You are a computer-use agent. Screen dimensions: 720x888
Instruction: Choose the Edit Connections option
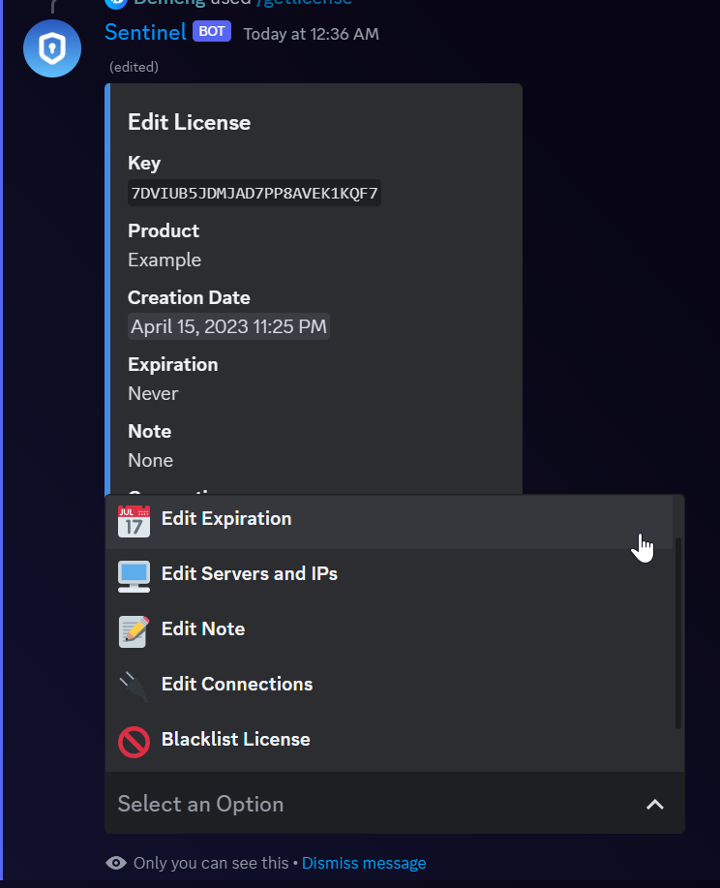[x=237, y=685]
